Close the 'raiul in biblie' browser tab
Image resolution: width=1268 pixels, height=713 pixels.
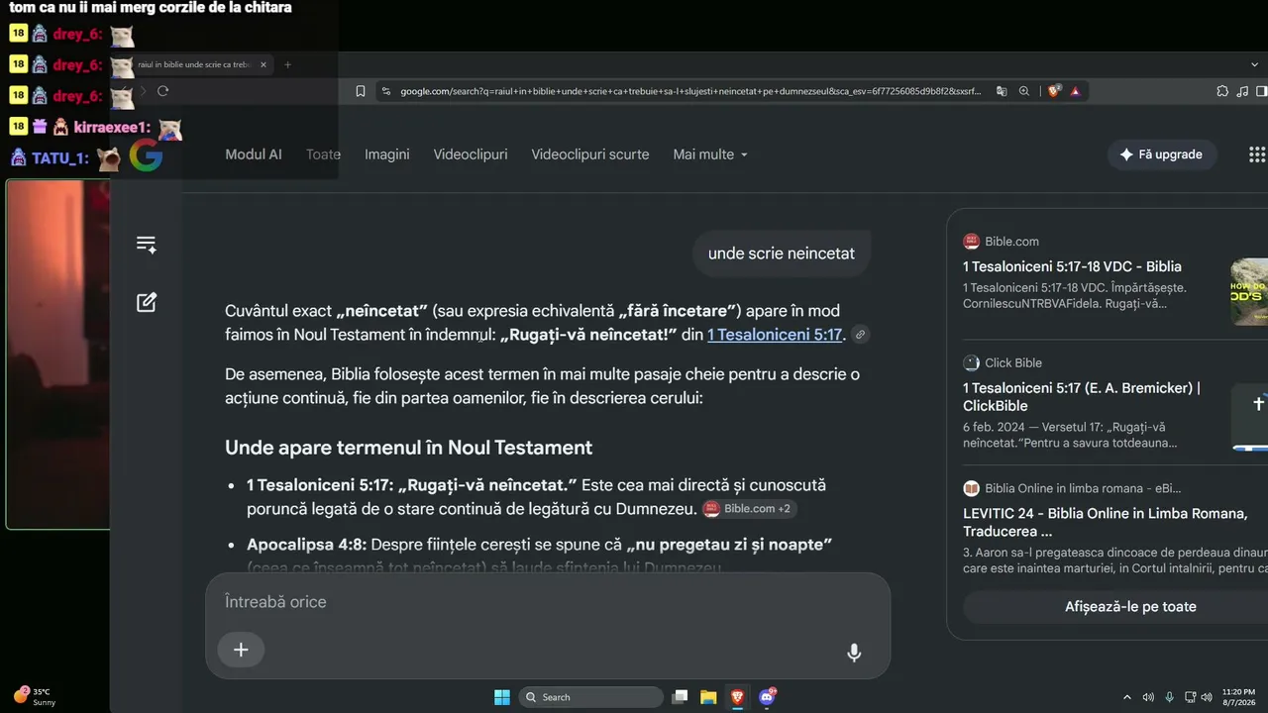pyautogui.click(x=264, y=64)
